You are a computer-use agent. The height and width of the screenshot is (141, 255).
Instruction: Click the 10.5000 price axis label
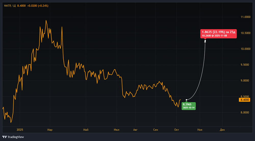[x=245, y=33]
